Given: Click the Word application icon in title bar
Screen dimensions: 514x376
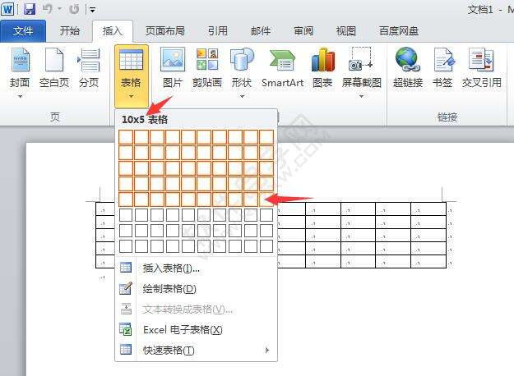Looking at the screenshot, I should (x=7, y=9).
